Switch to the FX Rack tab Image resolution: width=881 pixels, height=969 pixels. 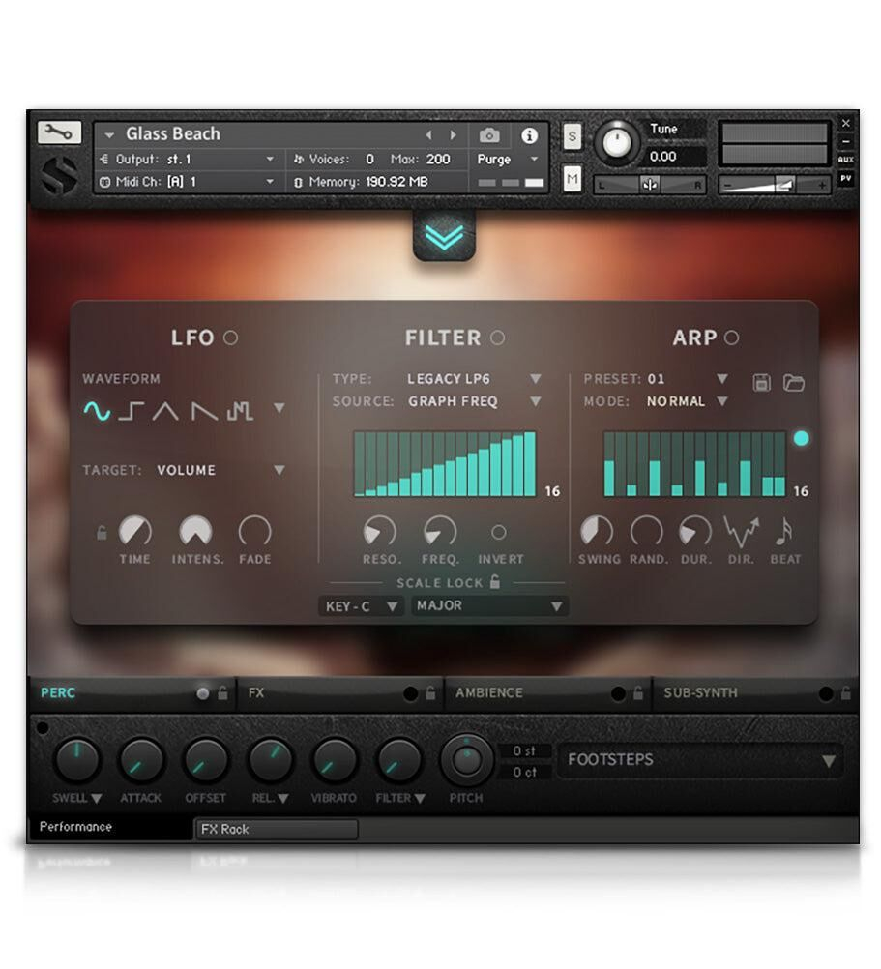click(x=276, y=829)
